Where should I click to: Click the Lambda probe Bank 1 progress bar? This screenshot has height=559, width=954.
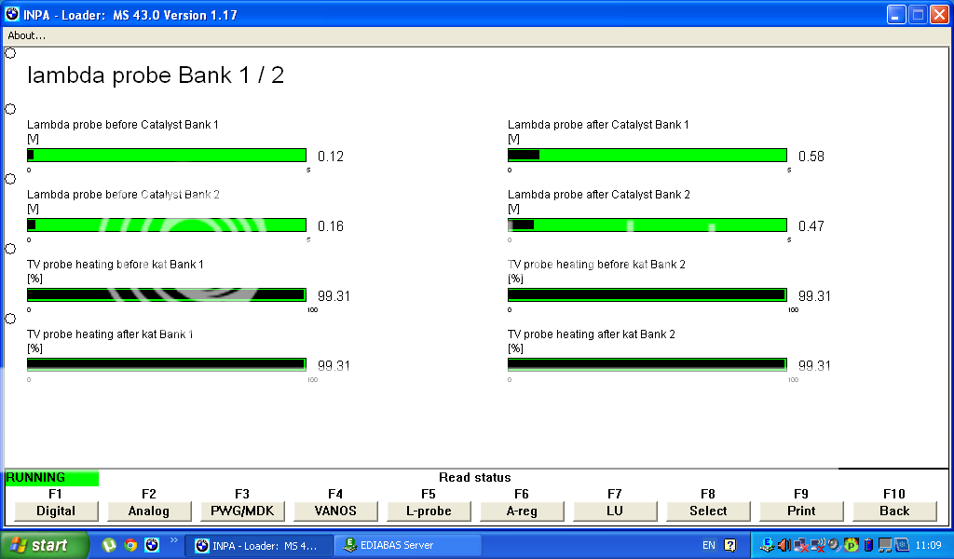[x=167, y=155]
